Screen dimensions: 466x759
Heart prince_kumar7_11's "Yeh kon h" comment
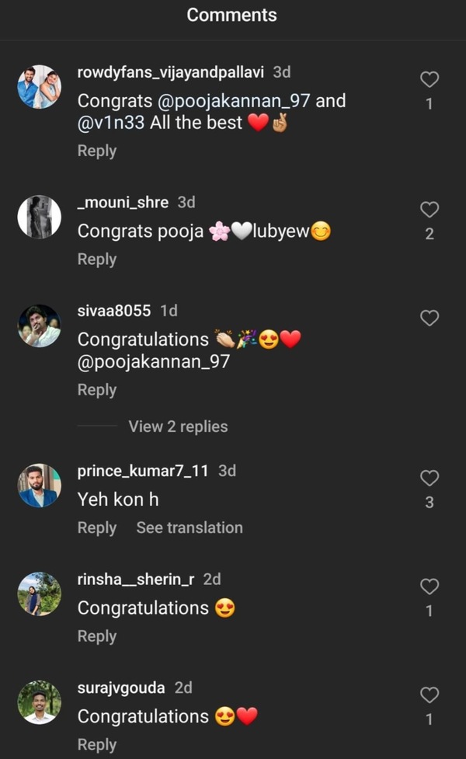(429, 478)
